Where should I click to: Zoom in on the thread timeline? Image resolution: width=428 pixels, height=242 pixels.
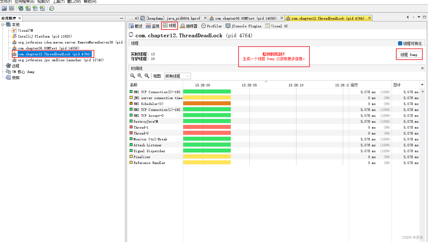(133, 76)
